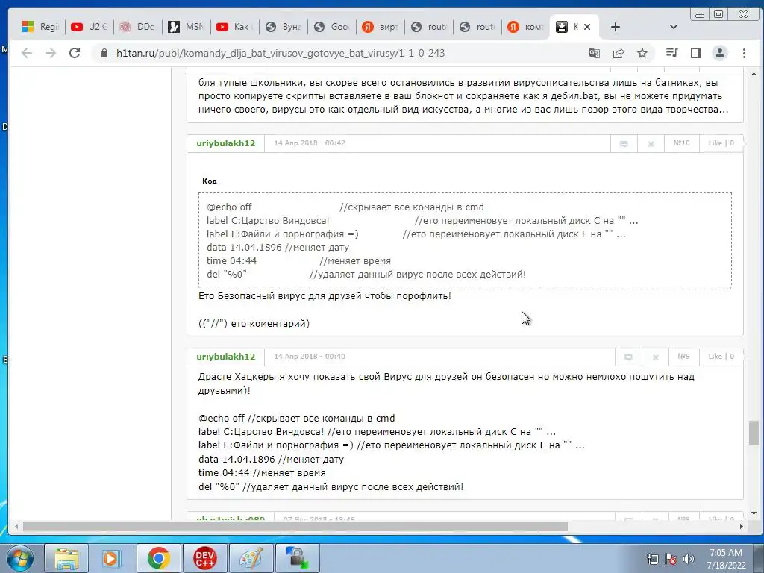Click the horizontal scrollbar thumb
The height and width of the screenshot is (573, 764).
tap(295, 527)
